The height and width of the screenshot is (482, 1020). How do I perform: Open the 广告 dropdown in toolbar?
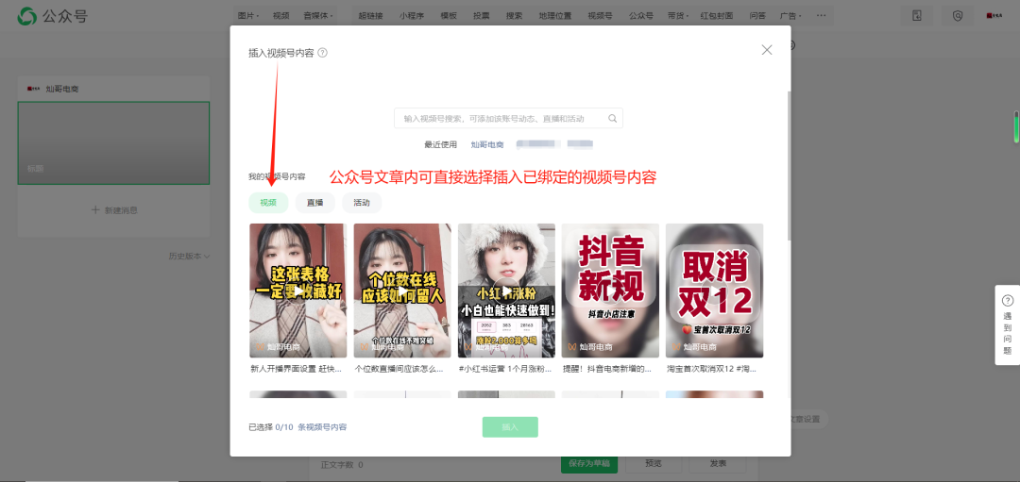790,16
